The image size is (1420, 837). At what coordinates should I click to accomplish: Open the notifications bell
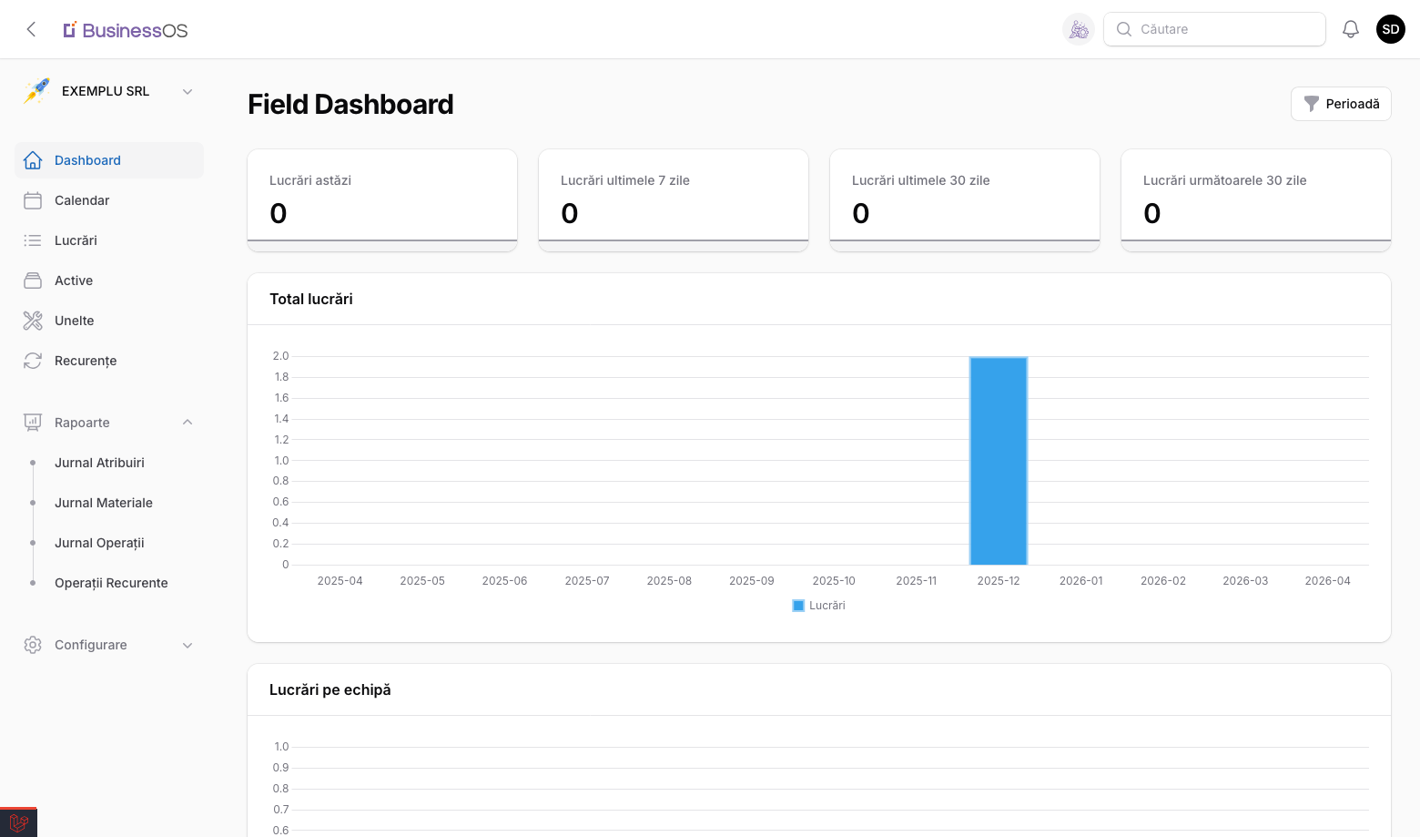pyautogui.click(x=1351, y=29)
